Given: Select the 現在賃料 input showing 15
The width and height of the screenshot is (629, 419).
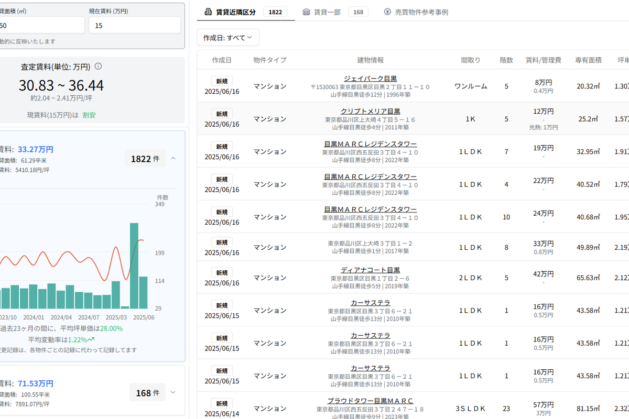Looking at the screenshot, I should [135, 25].
